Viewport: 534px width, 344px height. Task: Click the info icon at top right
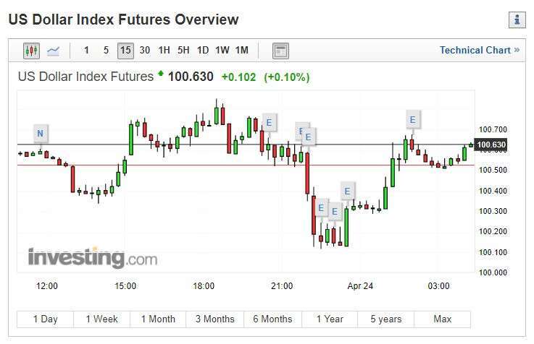click(517, 20)
